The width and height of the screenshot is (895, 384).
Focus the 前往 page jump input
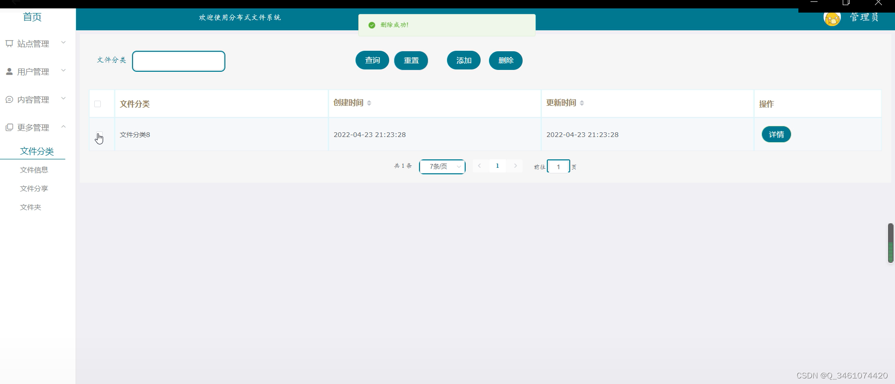558,166
